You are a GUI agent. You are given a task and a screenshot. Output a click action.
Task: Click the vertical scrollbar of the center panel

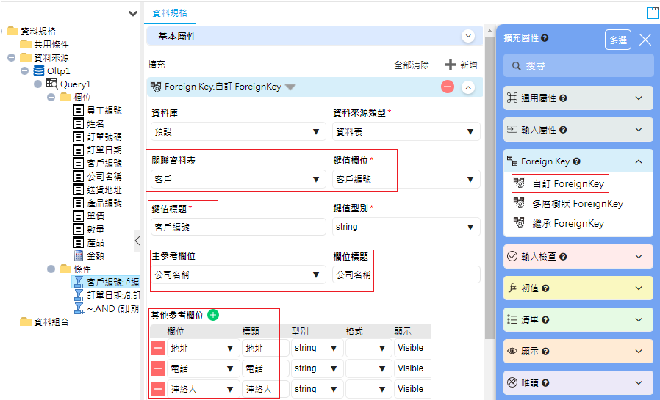489,187
